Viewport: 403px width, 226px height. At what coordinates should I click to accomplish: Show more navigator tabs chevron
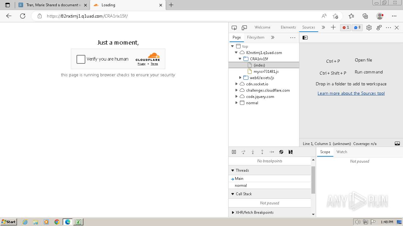(x=273, y=37)
